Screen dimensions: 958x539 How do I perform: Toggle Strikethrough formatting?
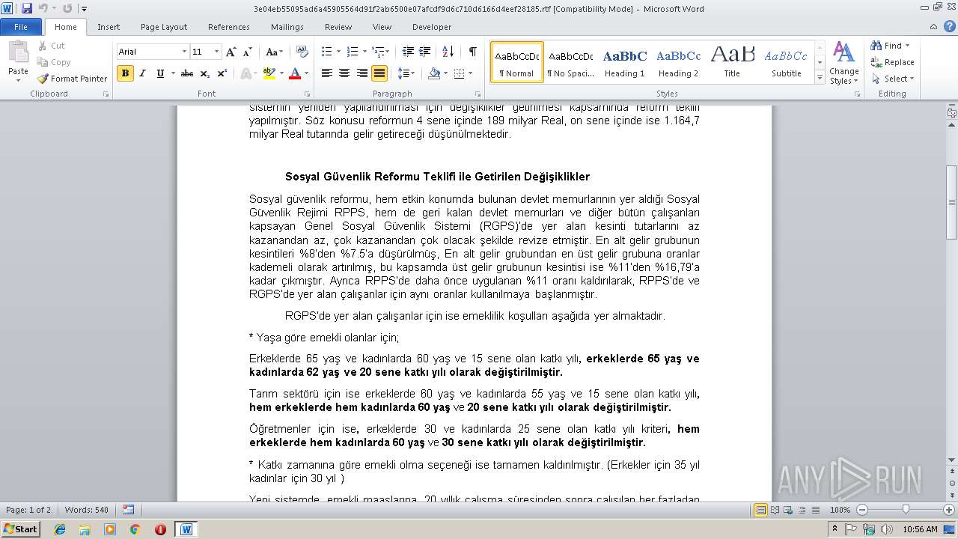coord(187,73)
